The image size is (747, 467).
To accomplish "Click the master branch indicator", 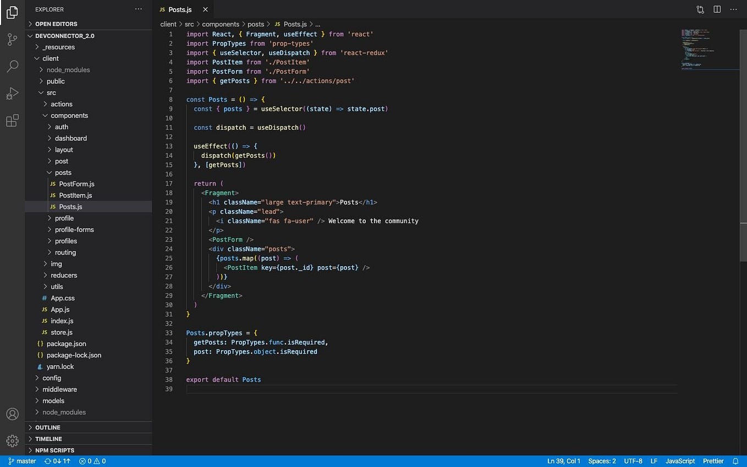I will coord(22,461).
